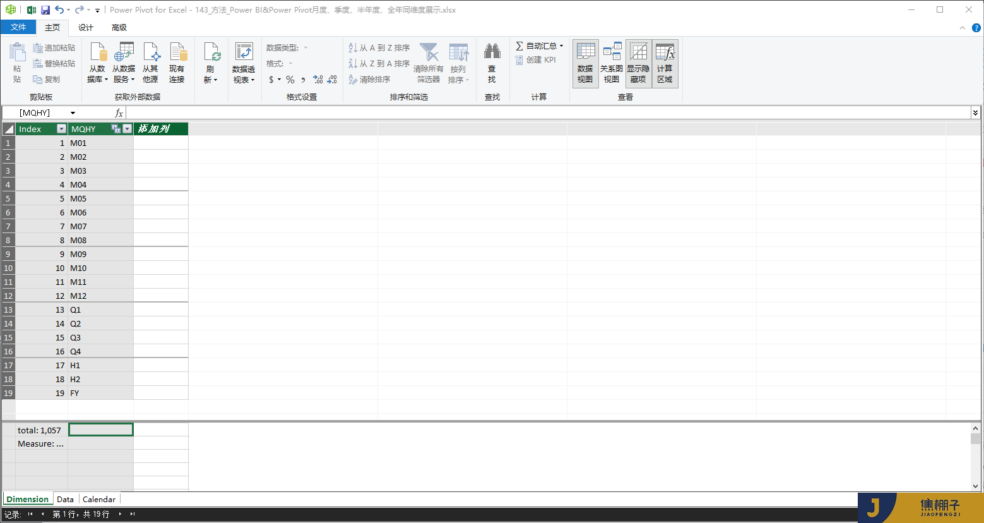Apply thousands separator format

click(304, 80)
